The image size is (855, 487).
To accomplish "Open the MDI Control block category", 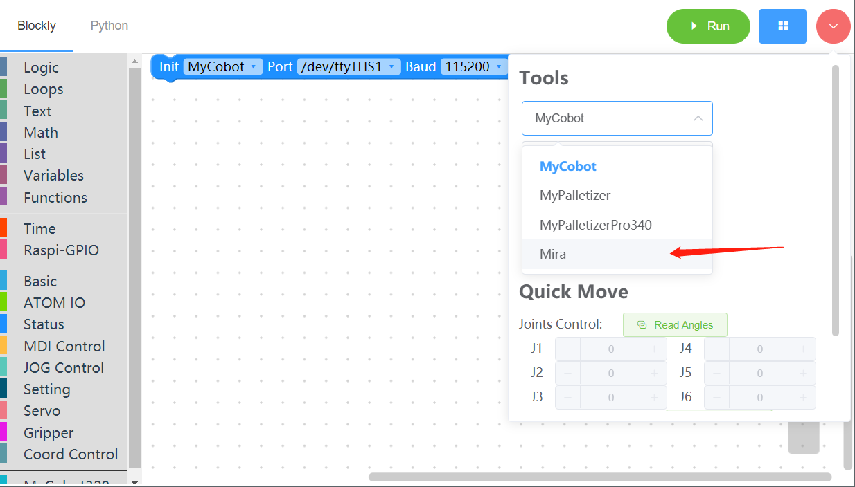I will 64,346.
